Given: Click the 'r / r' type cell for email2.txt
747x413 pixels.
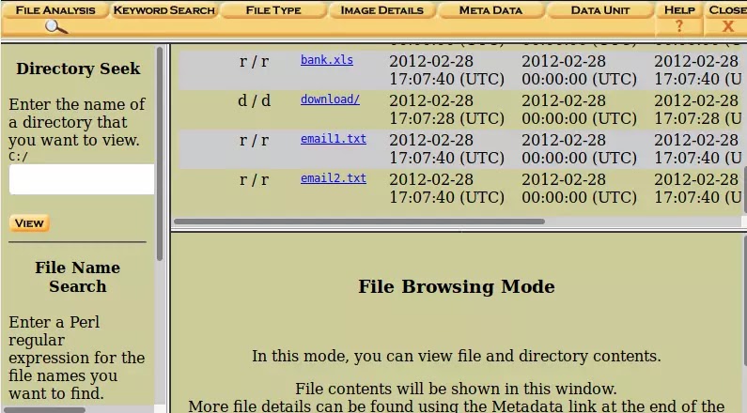Looking at the screenshot, I should pyautogui.click(x=254, y=180).
